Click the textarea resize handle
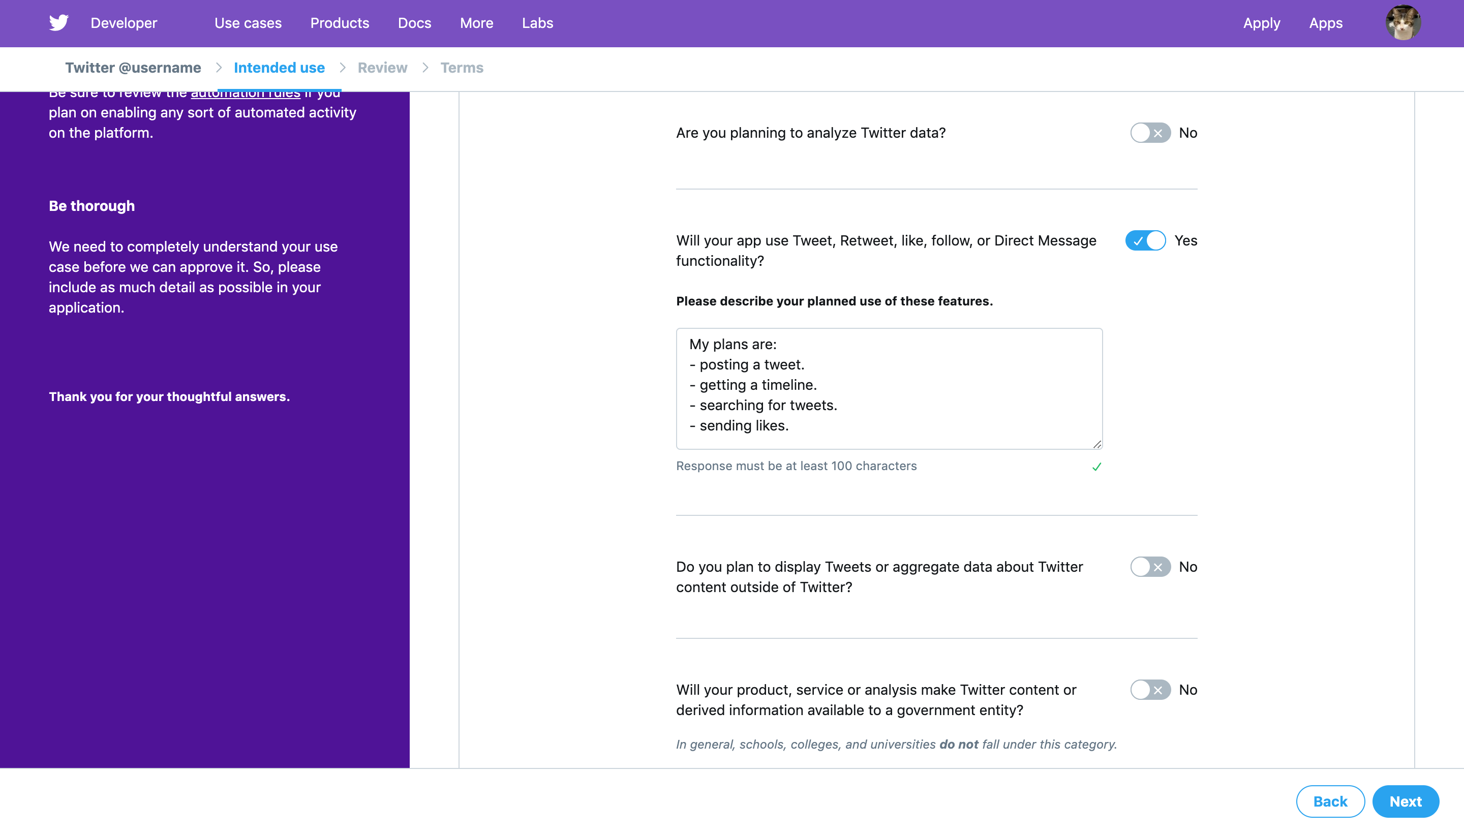The image size is (1464, 833). click(x=1096, y=444)
